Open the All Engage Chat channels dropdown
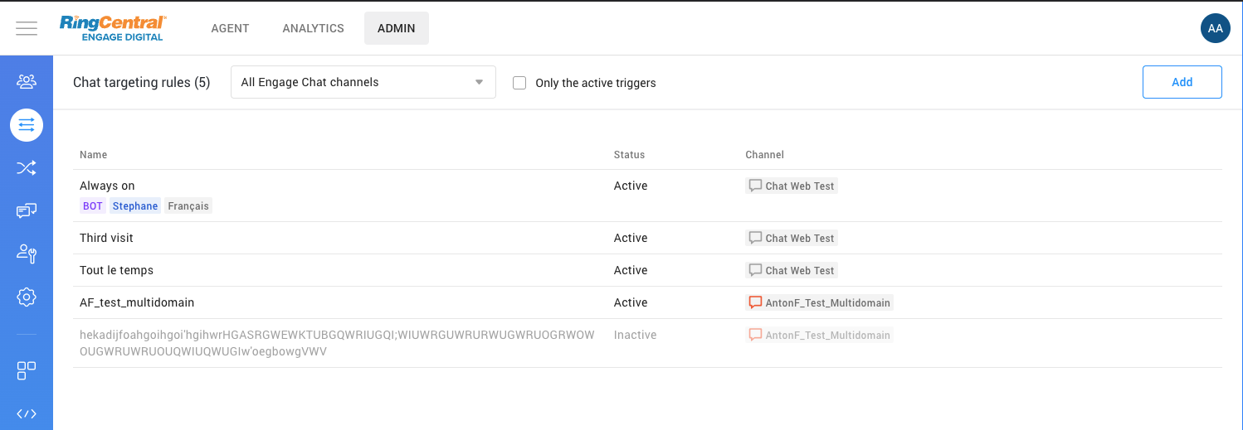1243x430 pixels. 363,82
